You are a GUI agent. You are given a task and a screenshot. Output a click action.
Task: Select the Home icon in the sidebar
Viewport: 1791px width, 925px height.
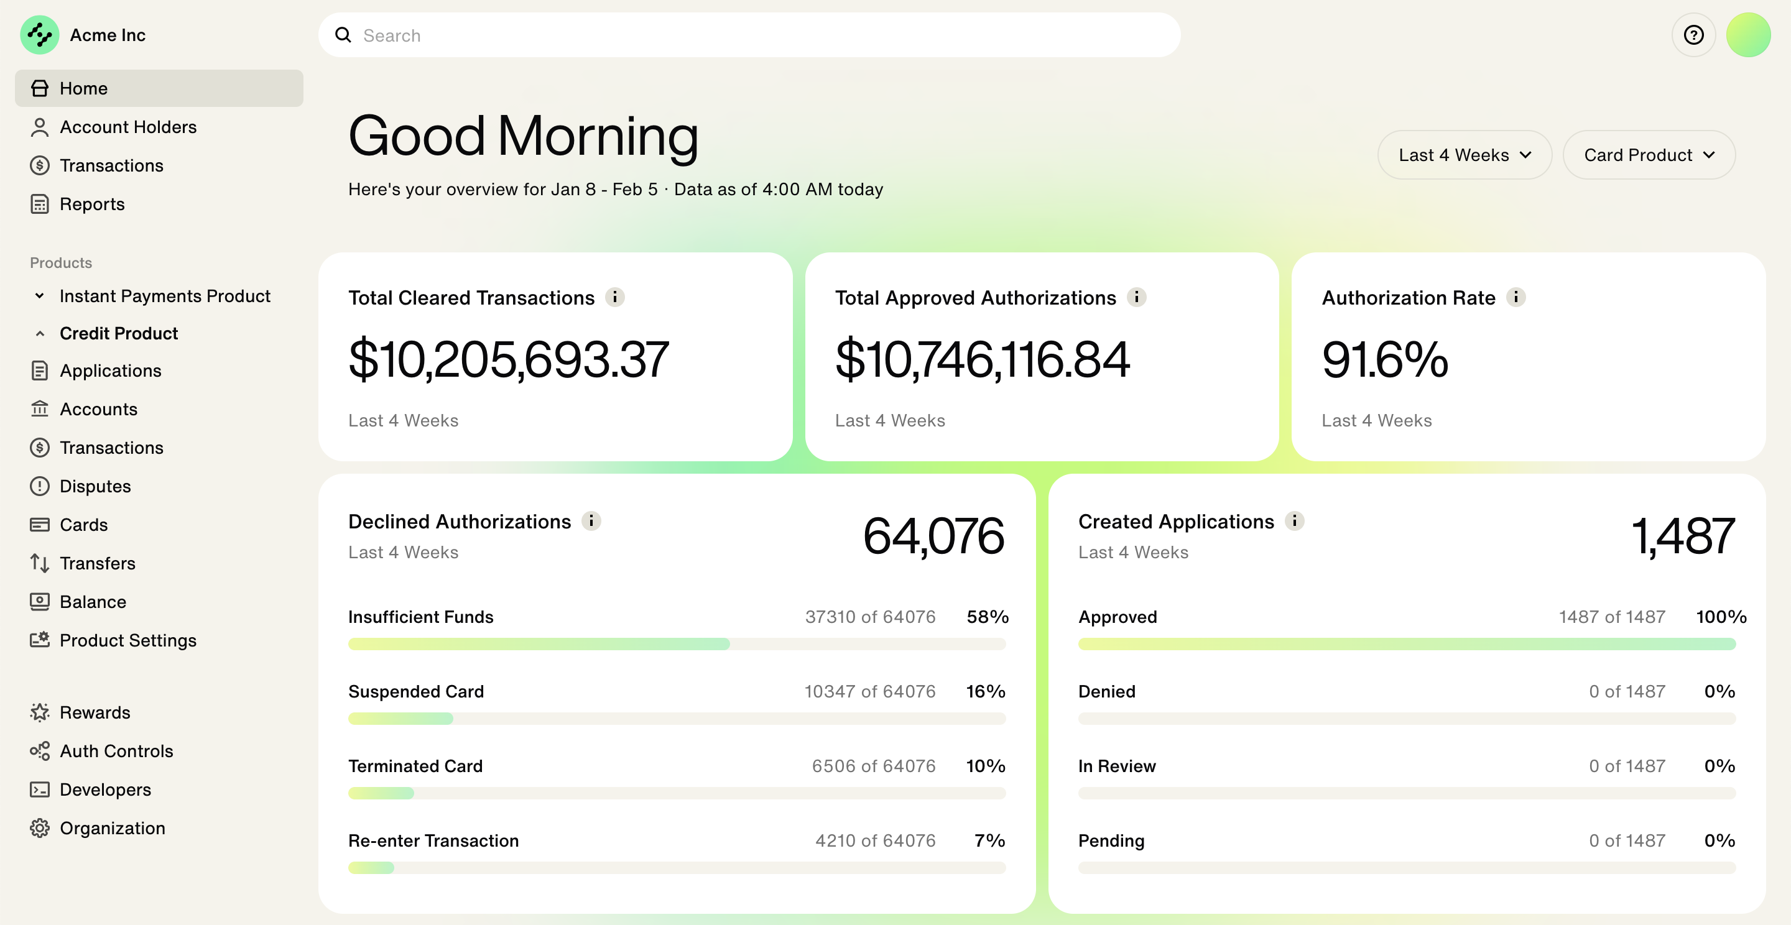tap(40, 88)
